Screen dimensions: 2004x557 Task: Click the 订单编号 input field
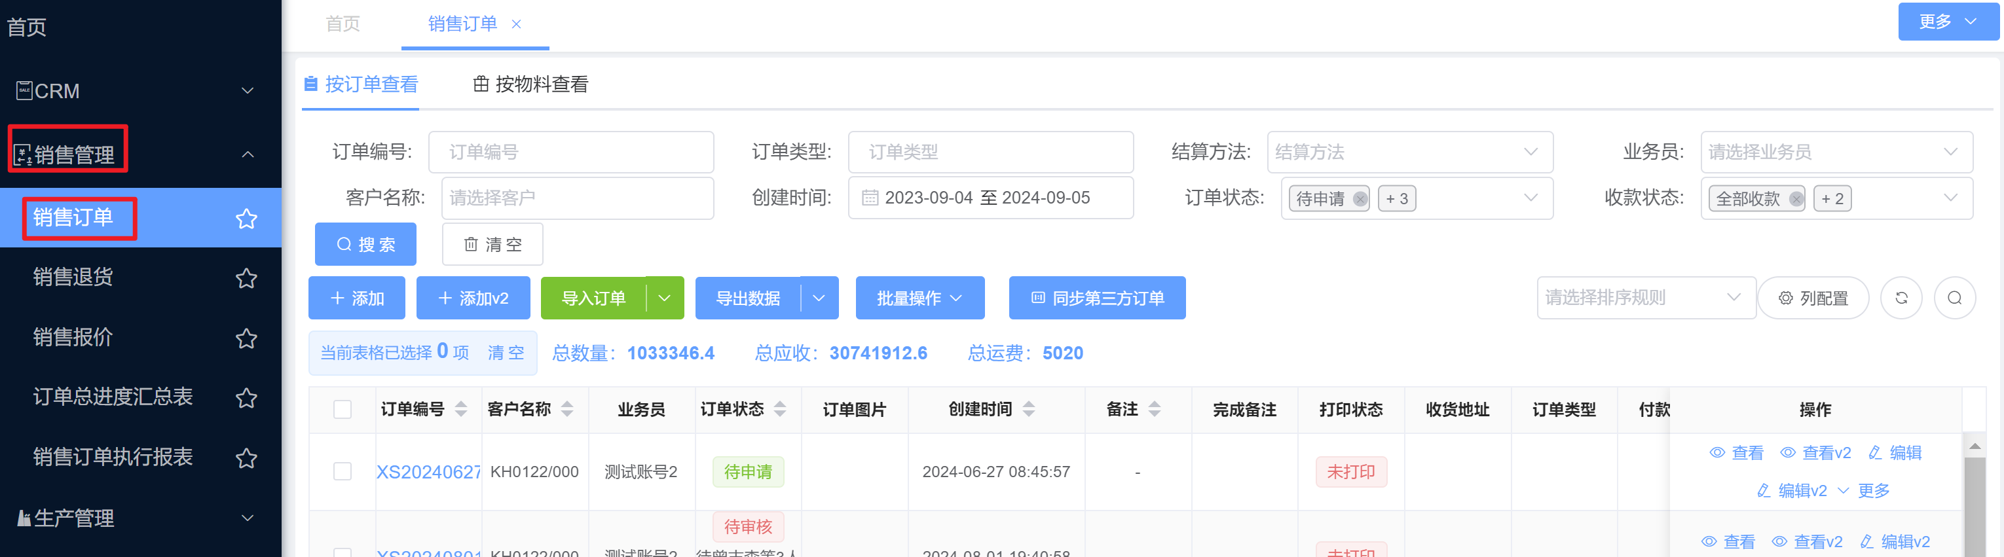coord(571,152)
